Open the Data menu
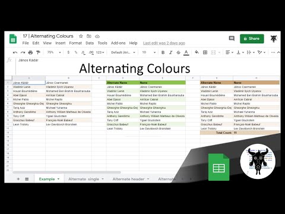The width and height of the screenshot is (285, 214). coord(90,43)
